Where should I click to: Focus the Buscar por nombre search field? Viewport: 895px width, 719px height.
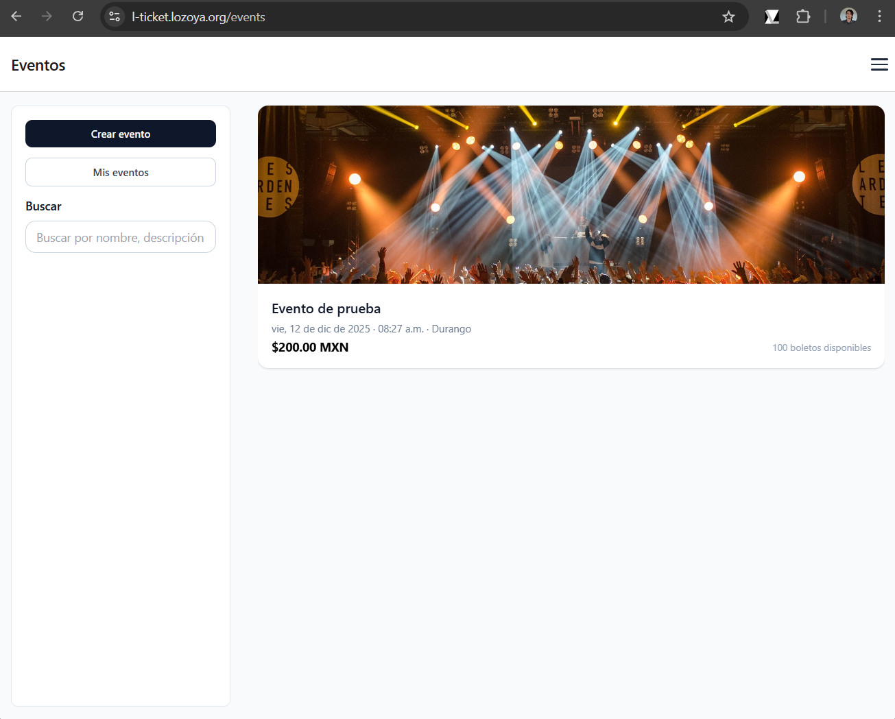121,237
